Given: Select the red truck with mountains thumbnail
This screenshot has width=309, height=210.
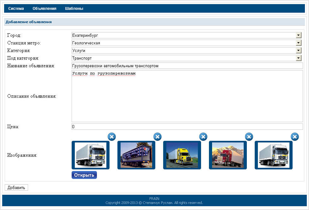Looking at the screenshot, I should tap(228, 155).
